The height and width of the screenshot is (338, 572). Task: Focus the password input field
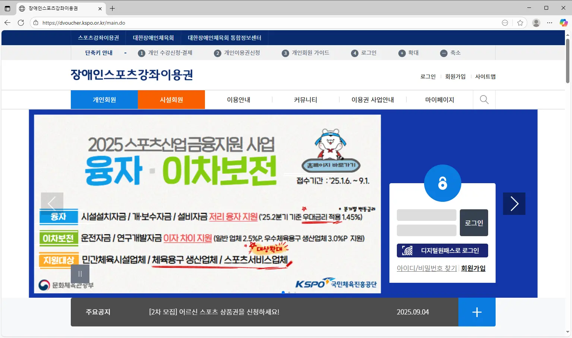(x=427, y=230)
